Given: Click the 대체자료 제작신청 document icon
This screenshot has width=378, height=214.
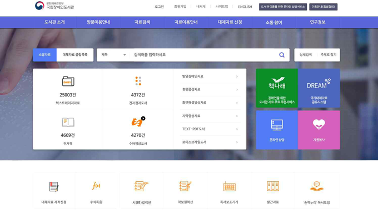Looking at the screenshot, I should coord(54,187).
